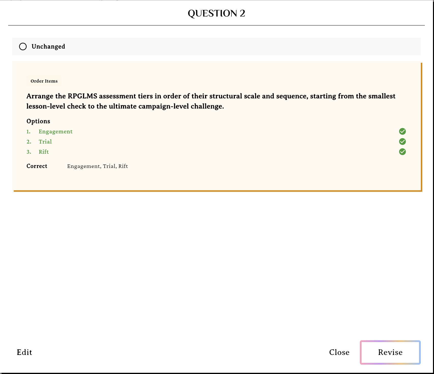The width and height of the screenshot is (434, 374).
Task: Click the question prompt about RPGLMS tiers
Action: pyautogui.click(x=211, y=101)
